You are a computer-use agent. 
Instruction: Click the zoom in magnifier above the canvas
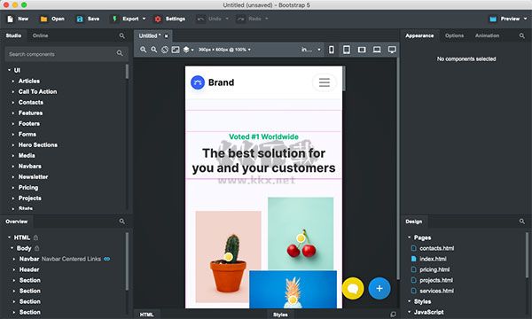143,50
